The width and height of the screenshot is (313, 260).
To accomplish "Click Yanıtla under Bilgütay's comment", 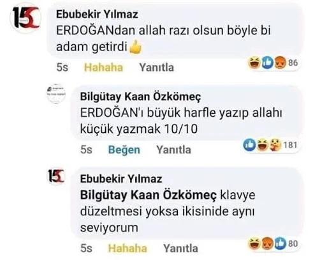I will [173, 149].
